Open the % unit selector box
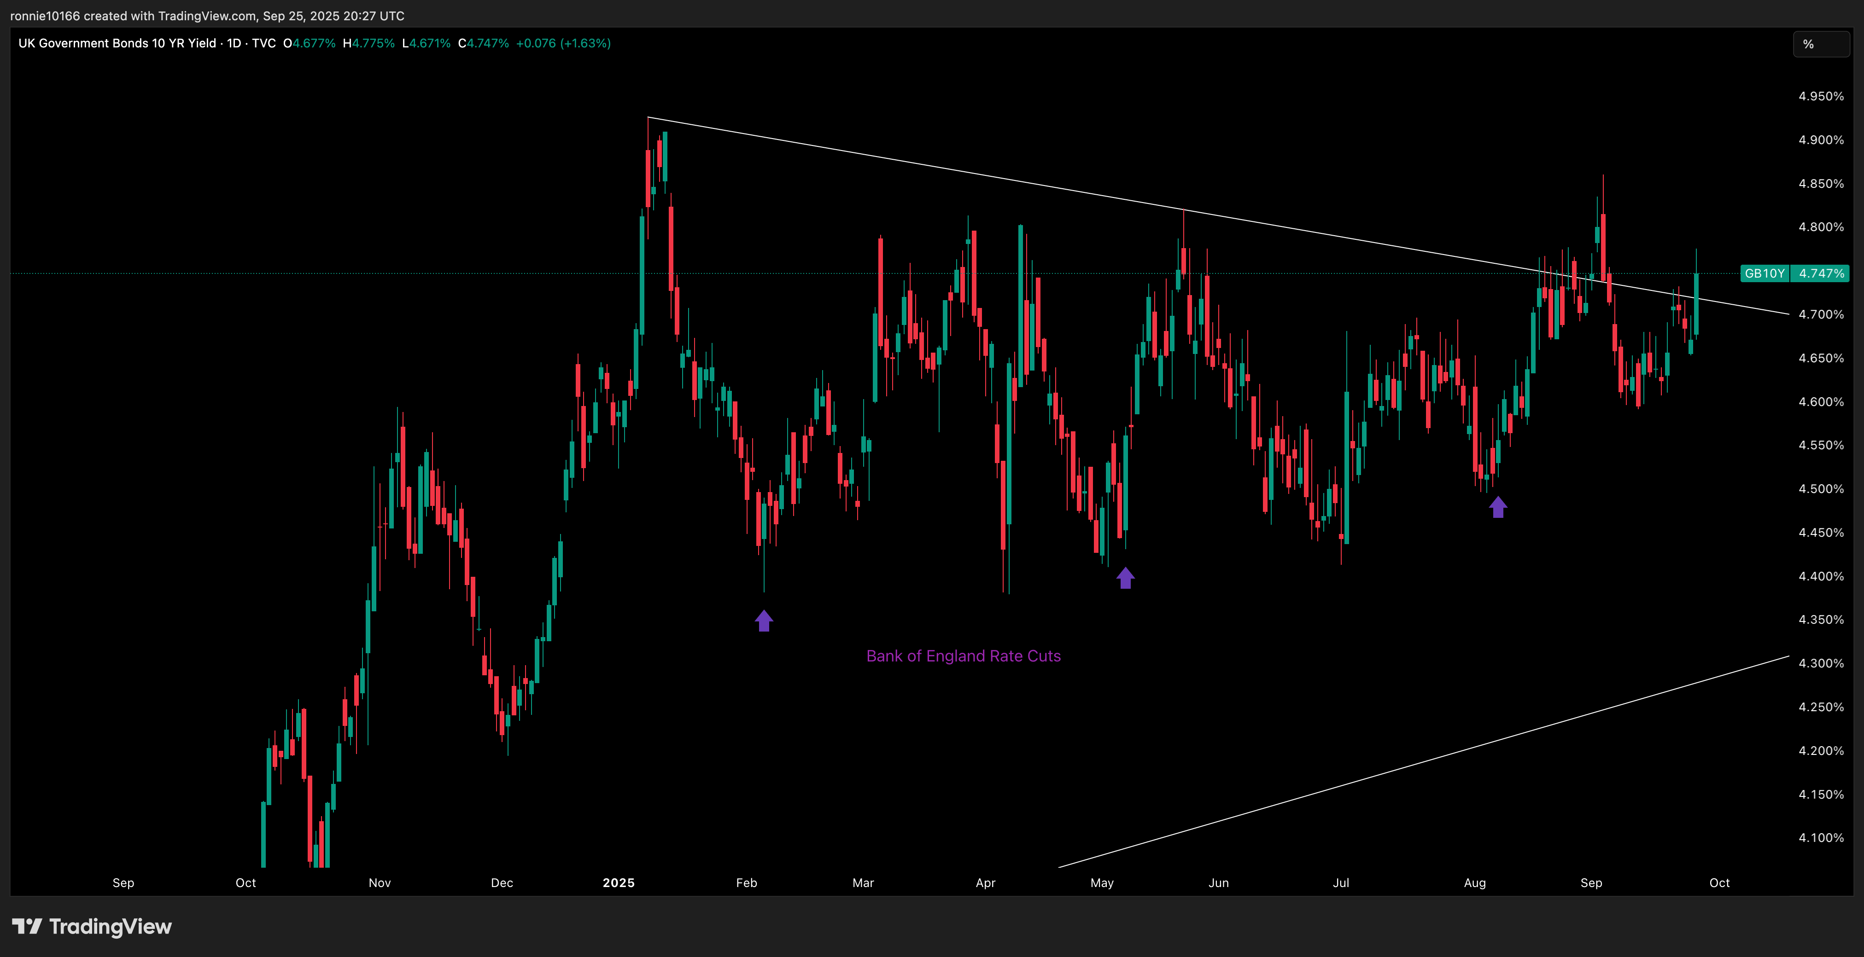 pyautogui.click(x=1821, y=44)
